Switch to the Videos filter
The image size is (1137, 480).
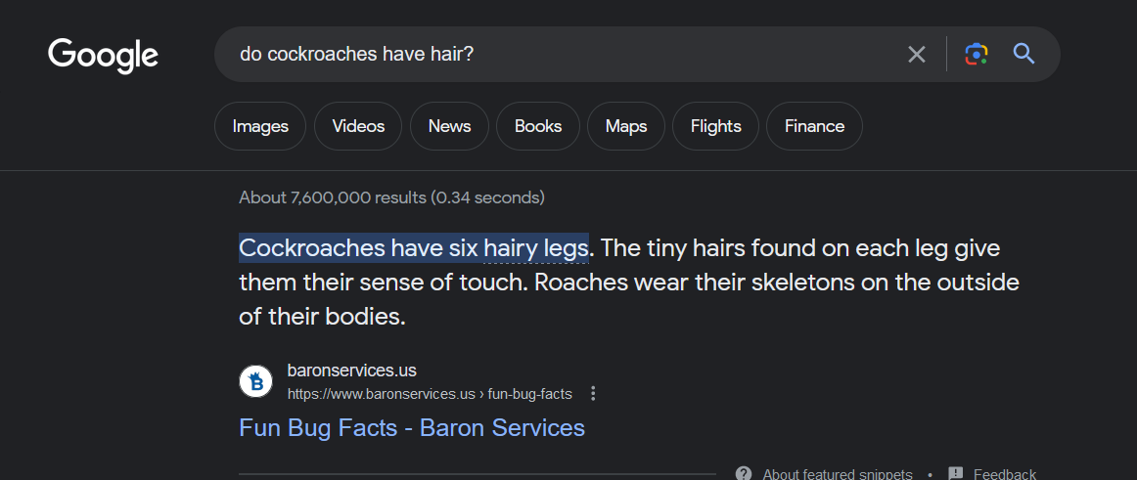click(358, 126)
